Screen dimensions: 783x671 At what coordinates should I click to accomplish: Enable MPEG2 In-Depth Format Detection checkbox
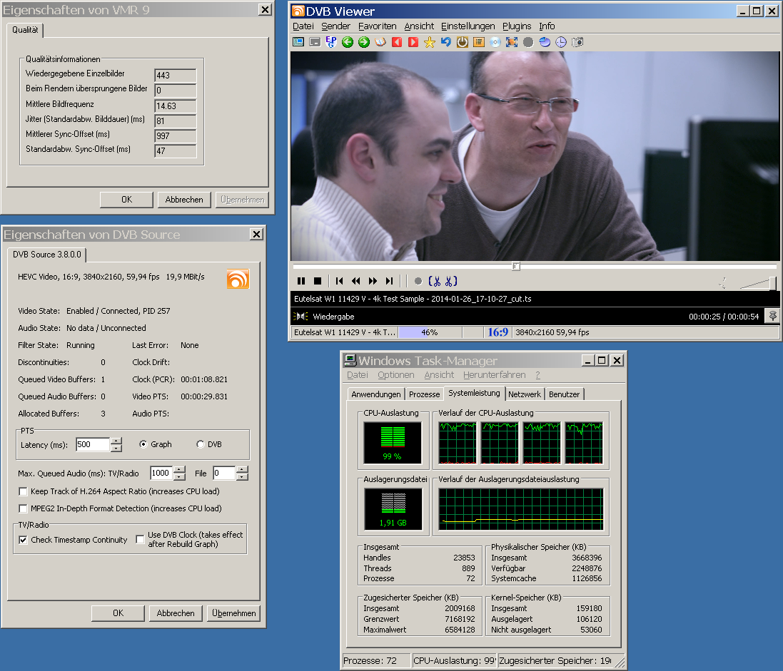23,508
